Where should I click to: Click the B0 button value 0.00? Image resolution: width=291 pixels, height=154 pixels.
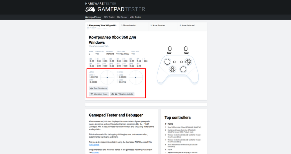[x=92, y=61]
